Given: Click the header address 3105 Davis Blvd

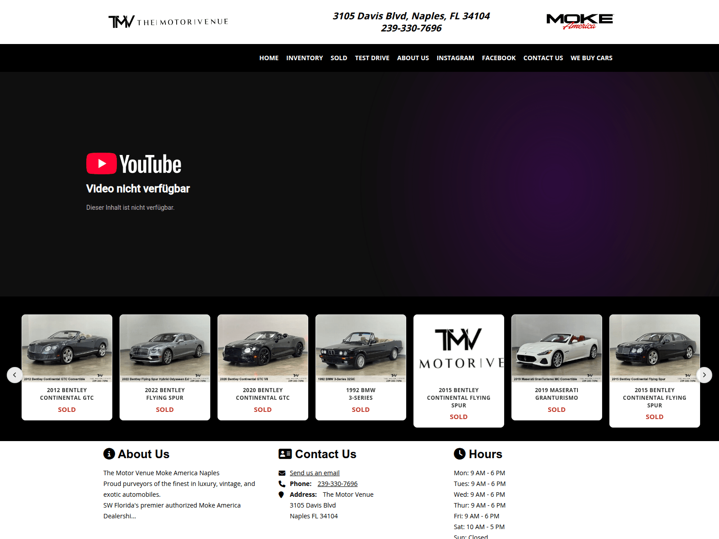Looking at the screenshot, I should point(411,16).
